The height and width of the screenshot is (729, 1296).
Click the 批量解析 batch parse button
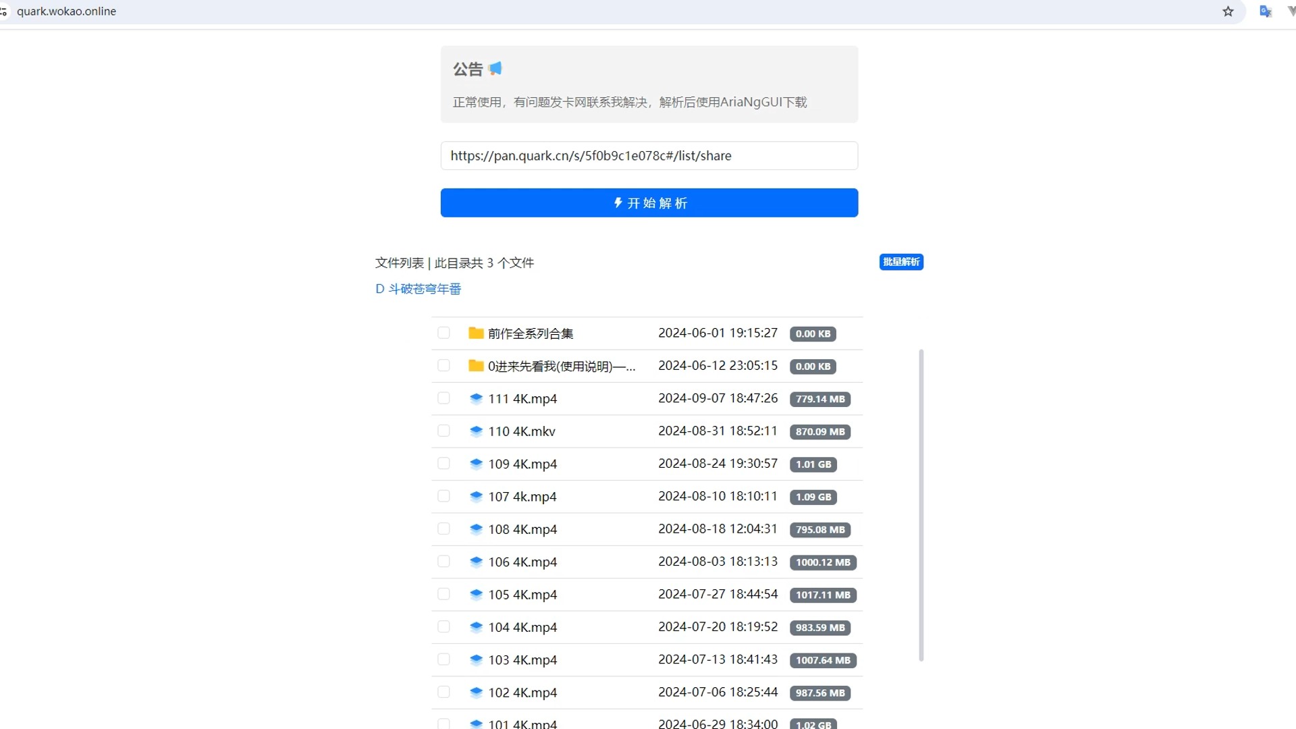(x=901, y=262)
